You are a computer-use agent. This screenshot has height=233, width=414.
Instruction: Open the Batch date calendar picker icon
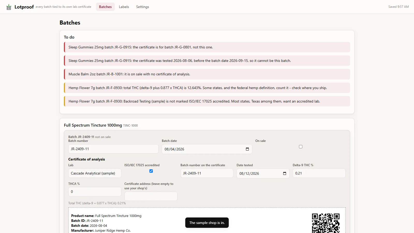[x=247, y=149]
